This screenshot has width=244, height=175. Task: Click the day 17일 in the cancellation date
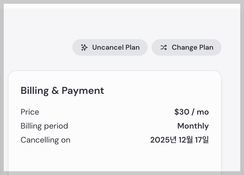pyautogui.click(x=202, y=140)
